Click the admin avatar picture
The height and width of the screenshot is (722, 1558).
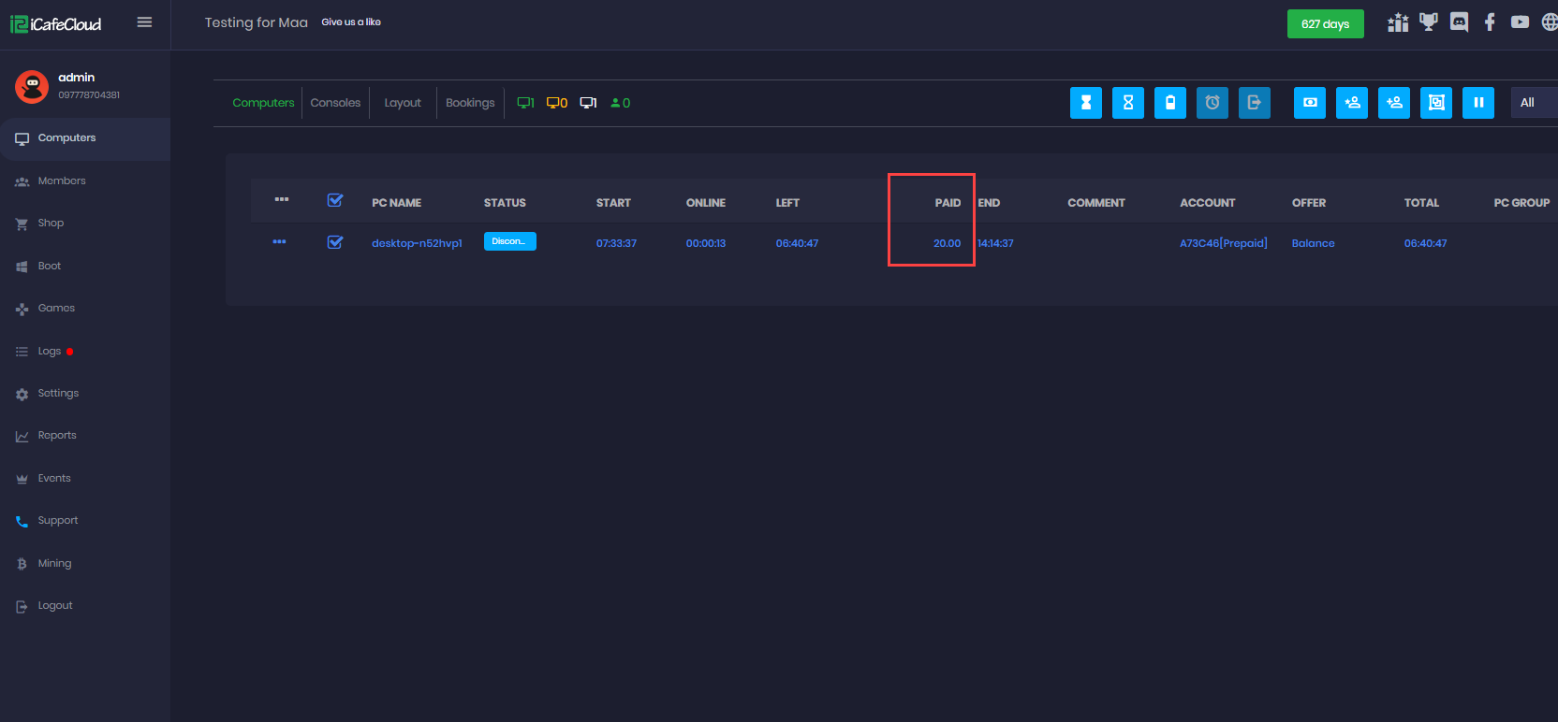pos(32,86)
